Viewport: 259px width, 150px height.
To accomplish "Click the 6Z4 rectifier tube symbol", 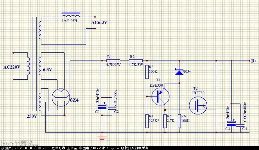I will [x=61, y=97].
